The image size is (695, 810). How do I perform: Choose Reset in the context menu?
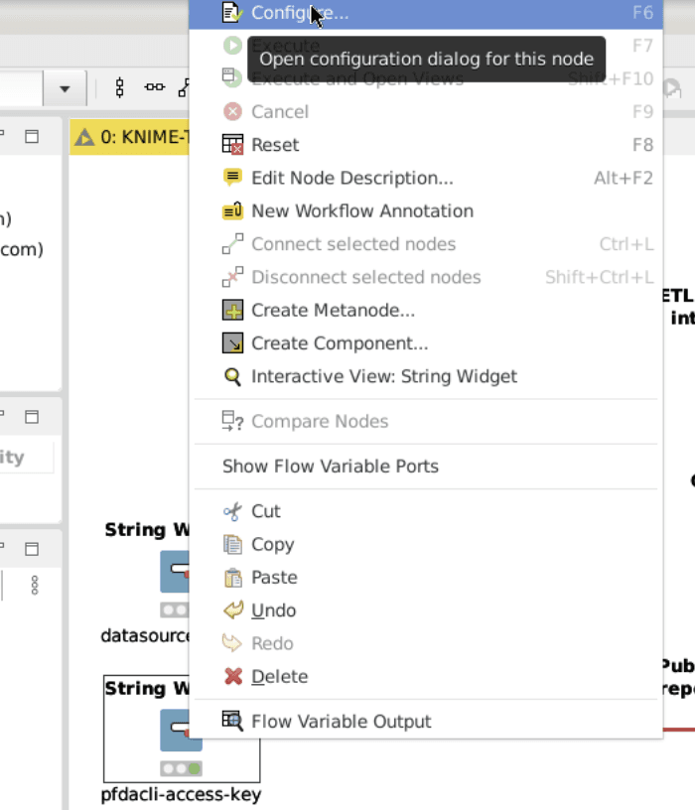(426, 145)
